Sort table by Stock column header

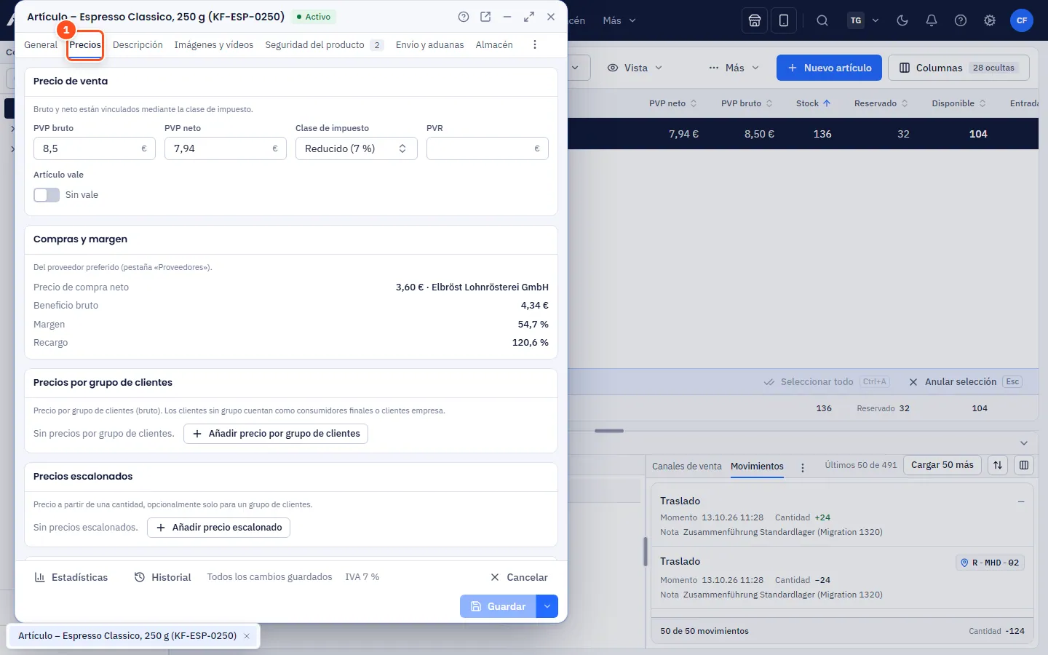pyautogui.click(x=814, y=103)
